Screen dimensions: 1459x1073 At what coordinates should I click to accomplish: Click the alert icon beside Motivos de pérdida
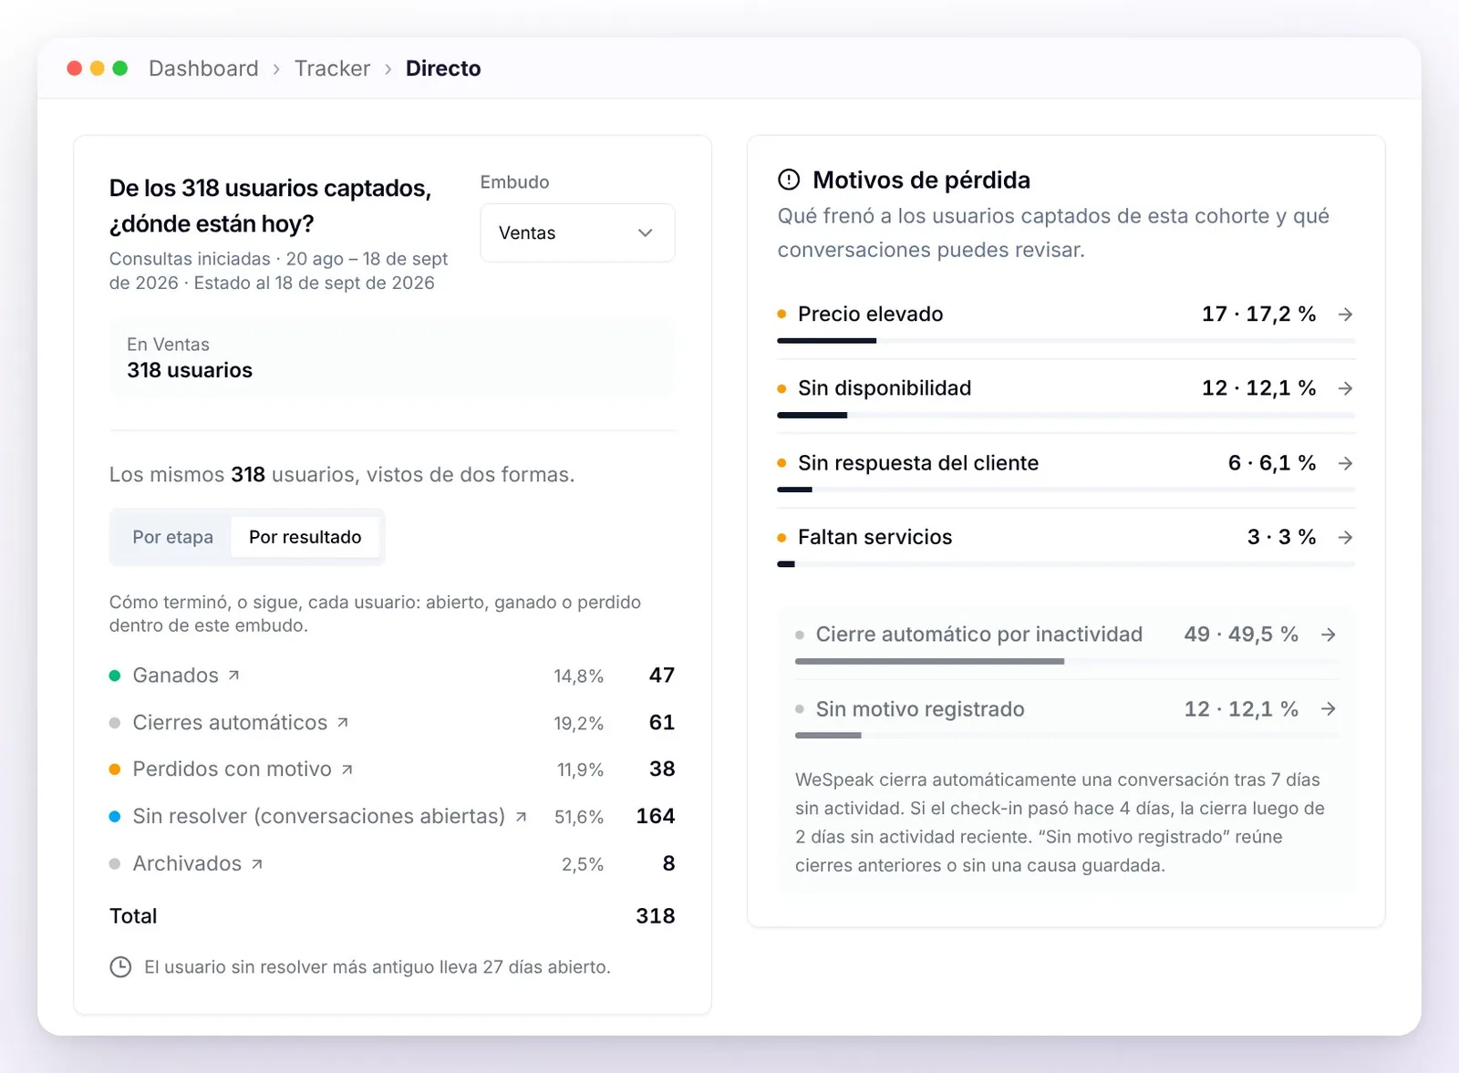[789, 180]
